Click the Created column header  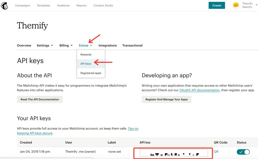(x=26, y=142)
